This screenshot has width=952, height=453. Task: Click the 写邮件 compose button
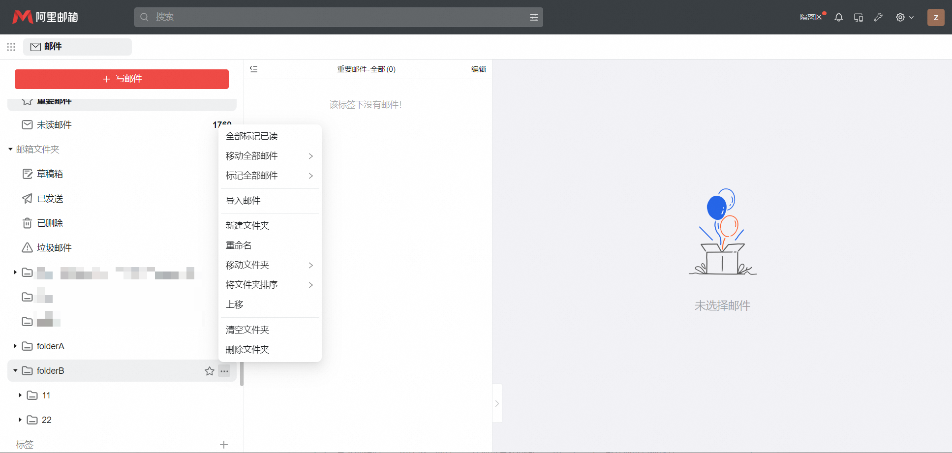(x=122, y=79)
